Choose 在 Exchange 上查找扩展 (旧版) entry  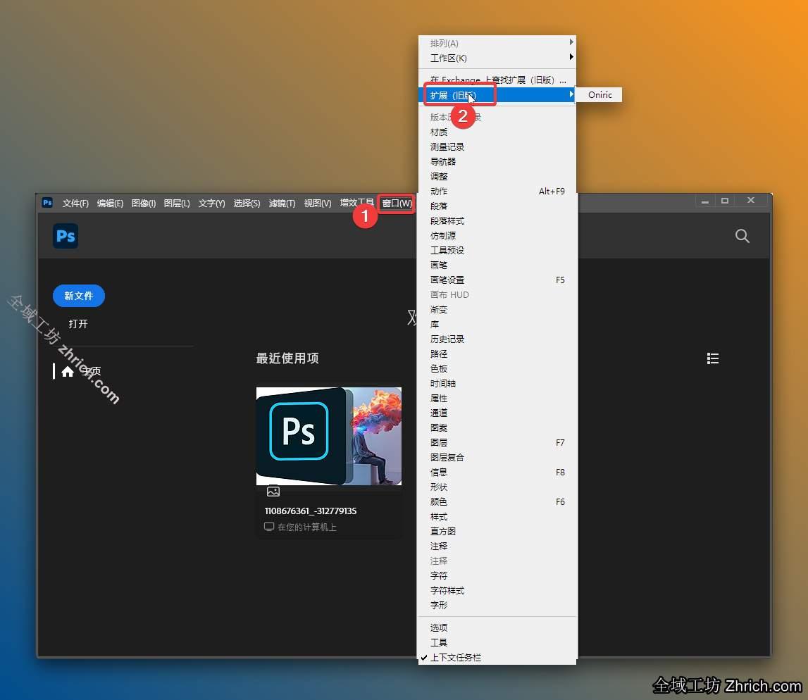(x=497, y=80)
